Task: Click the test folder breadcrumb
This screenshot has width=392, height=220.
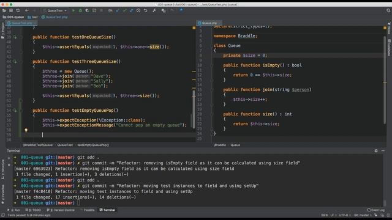Action: pos(32,17)
